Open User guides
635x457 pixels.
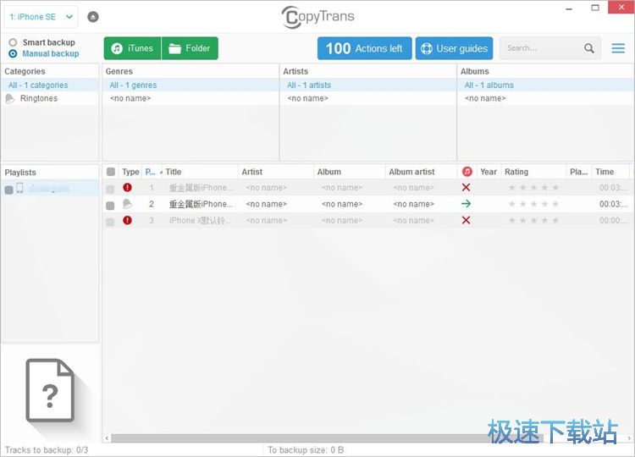(454, 48)
